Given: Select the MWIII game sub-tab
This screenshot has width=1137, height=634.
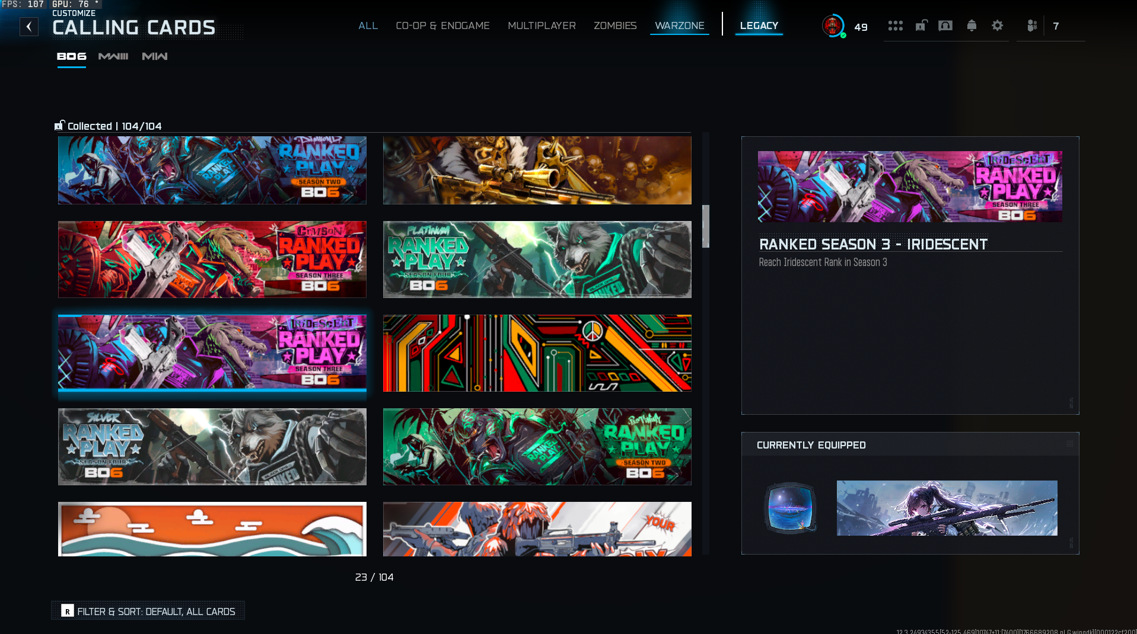Looking at the screenshot, I should click(x=113, y=56).
